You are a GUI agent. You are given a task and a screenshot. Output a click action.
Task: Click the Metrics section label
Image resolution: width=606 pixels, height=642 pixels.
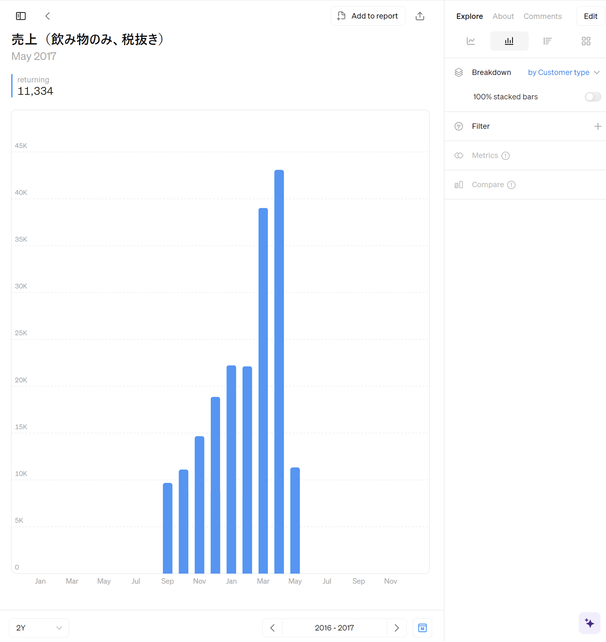[x=485, y=155]
